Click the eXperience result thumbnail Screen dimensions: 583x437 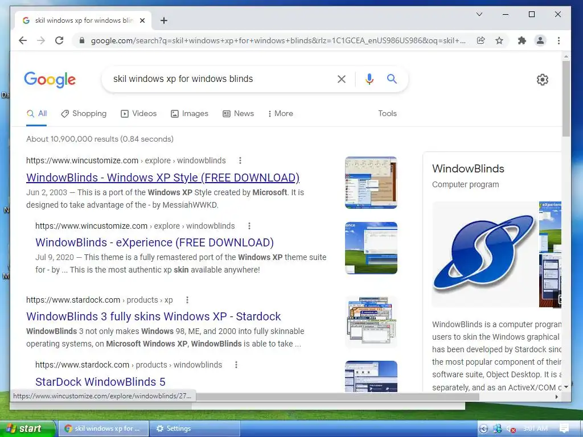tap(371, 248)
